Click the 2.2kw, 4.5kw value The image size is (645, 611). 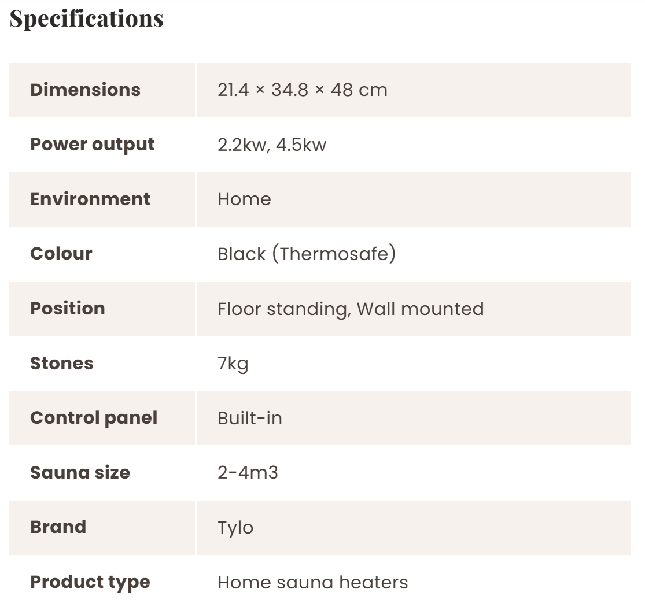[271, 145]
